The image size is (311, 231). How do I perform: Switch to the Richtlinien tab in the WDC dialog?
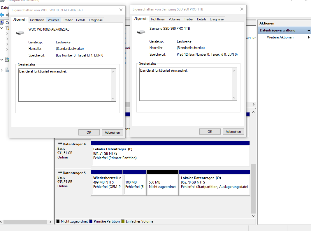[x=37, y=20]
